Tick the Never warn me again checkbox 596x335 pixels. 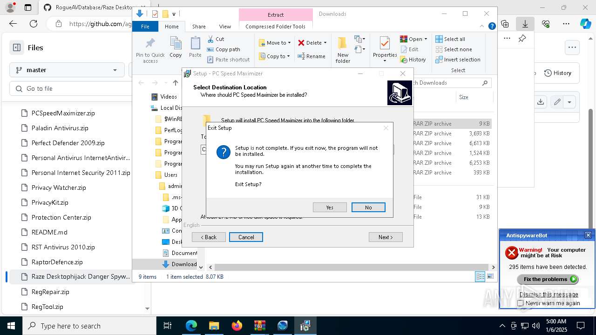tap(521, 303)
